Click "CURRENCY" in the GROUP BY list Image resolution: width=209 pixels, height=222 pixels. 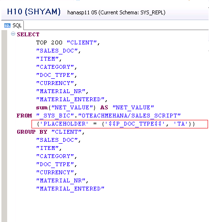click(55, 172)
